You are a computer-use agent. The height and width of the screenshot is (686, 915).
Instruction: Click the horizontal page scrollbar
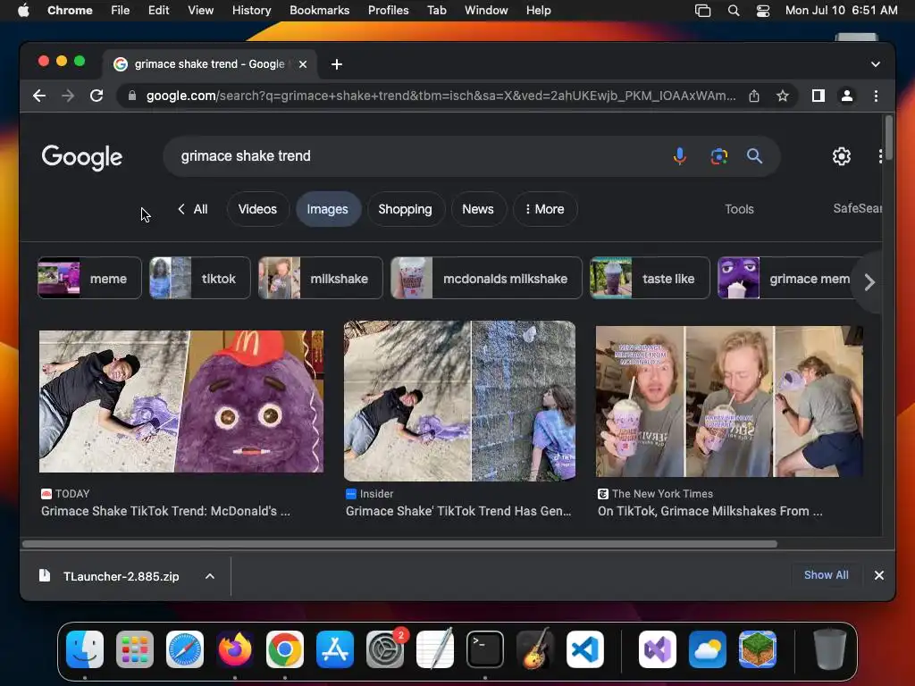399,544
